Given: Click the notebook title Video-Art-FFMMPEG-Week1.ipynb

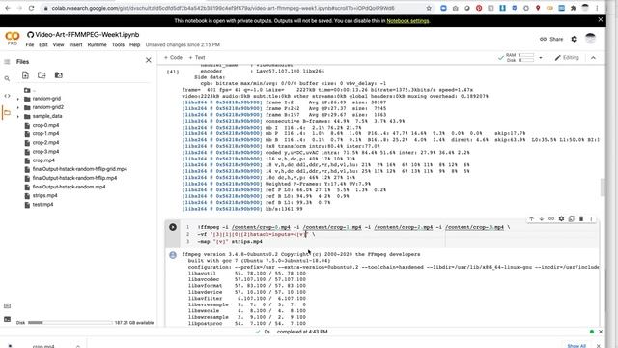Looking at the screenshot, I should coord(87,35).
